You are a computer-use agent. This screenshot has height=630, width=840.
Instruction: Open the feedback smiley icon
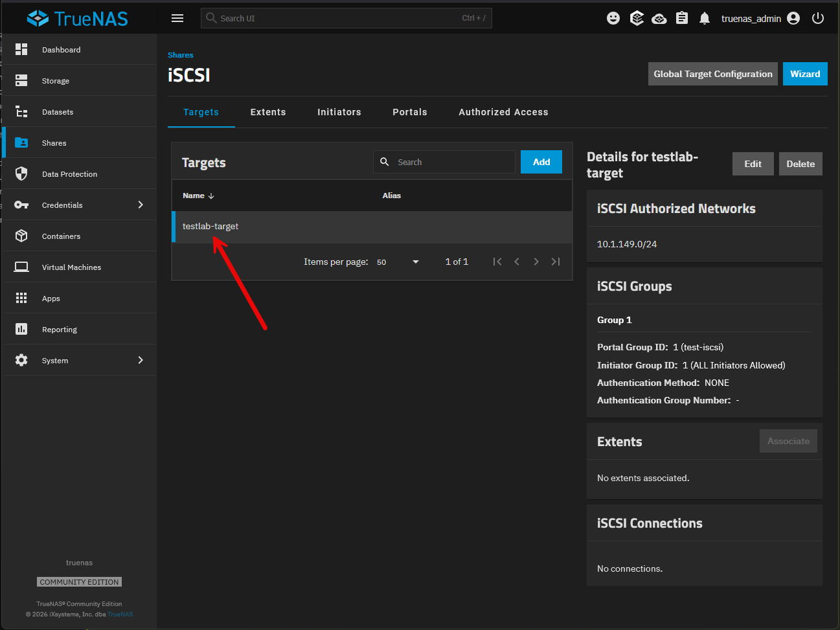point(613,18)
